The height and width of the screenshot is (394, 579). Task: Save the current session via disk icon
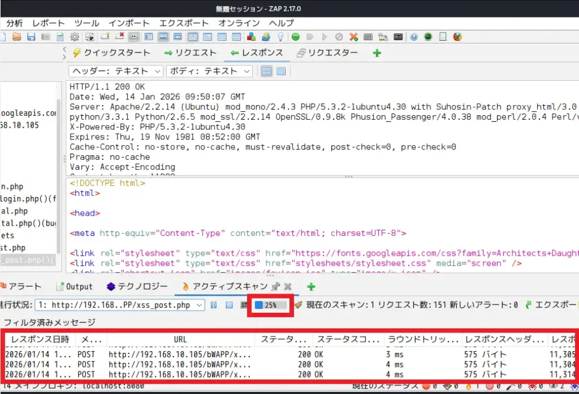(30, 37)
